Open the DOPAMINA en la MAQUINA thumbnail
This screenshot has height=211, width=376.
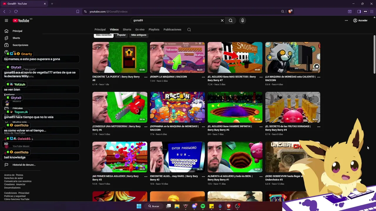pos(177,107)
